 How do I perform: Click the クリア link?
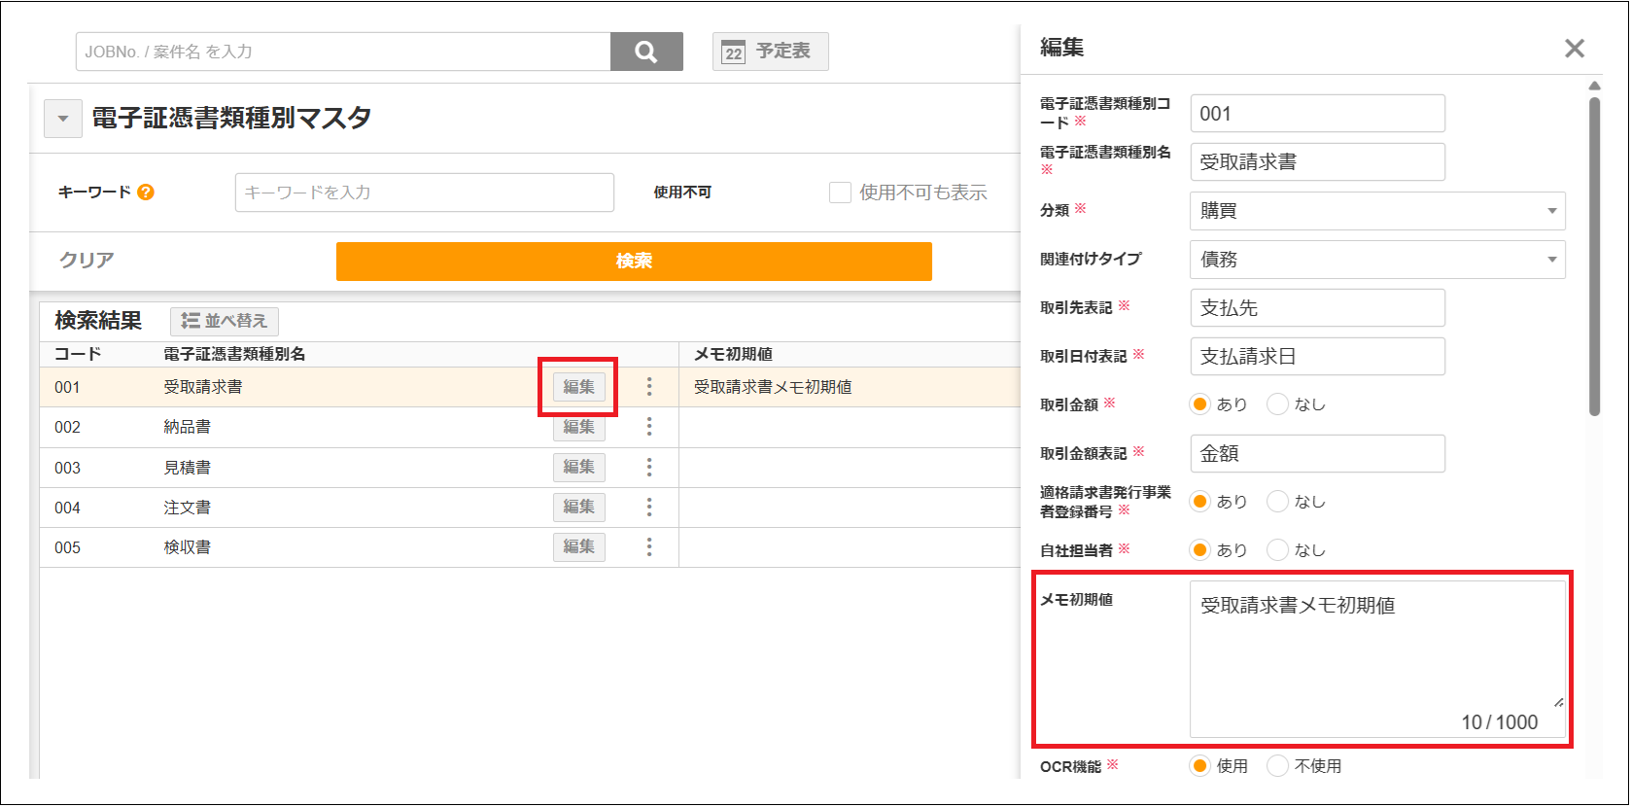87,261
